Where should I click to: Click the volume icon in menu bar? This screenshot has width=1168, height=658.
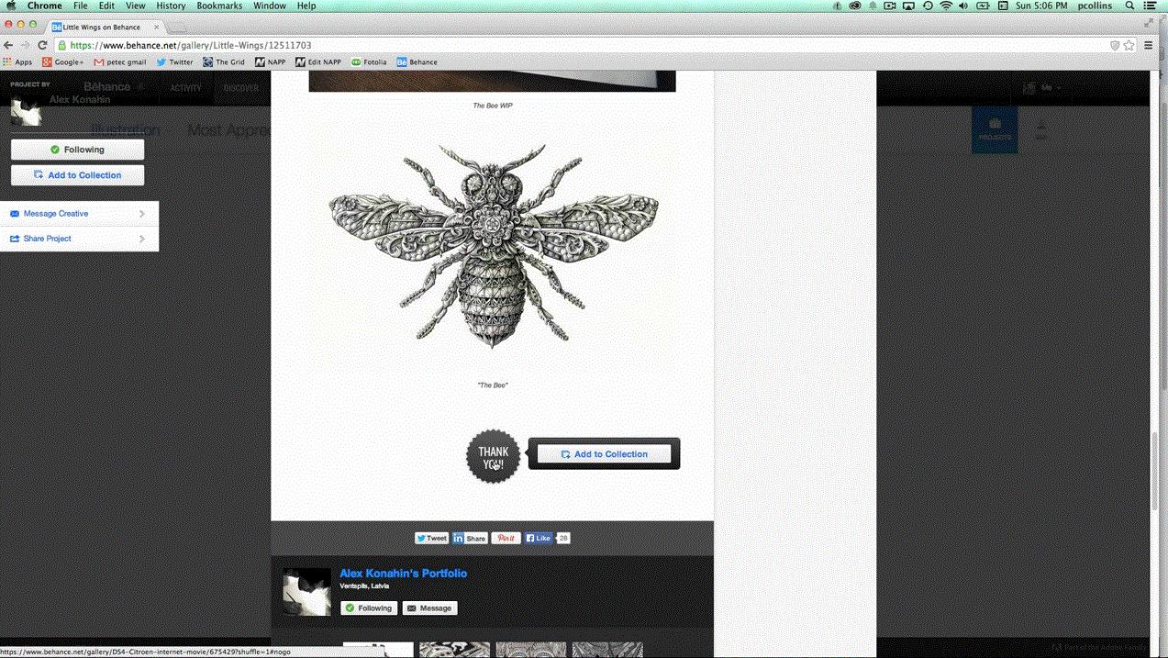pyautogui.click(x=963, y=6)
